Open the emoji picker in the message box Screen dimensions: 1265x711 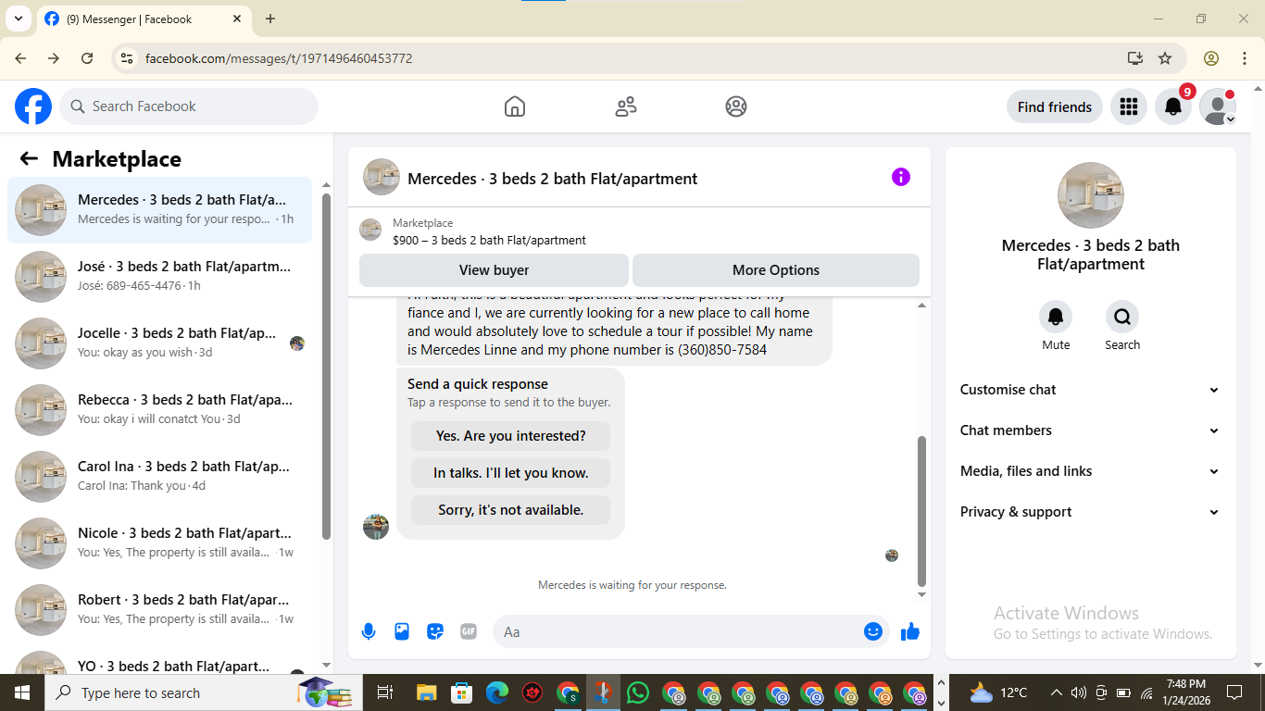click(873, 631)
